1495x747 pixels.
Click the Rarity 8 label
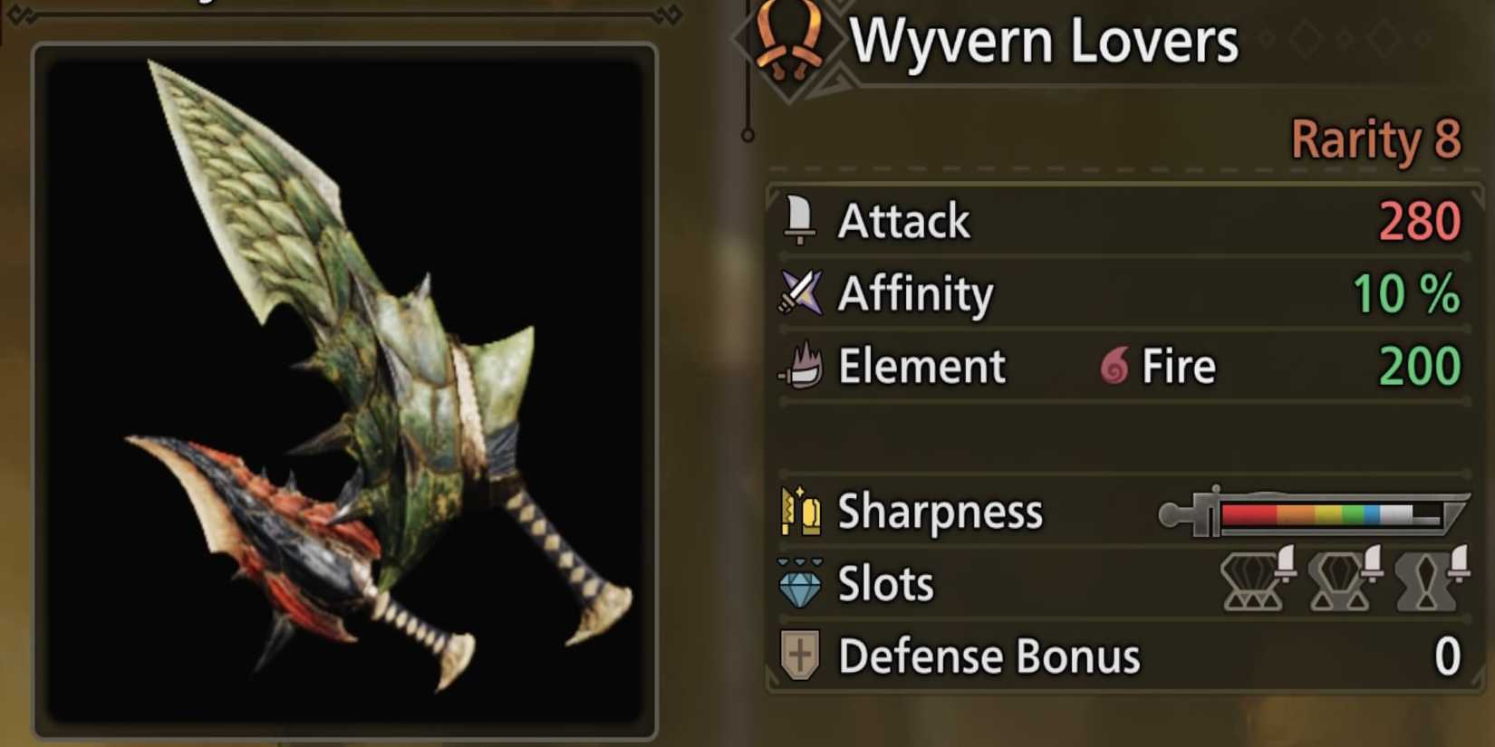[x=1375, y=139]
